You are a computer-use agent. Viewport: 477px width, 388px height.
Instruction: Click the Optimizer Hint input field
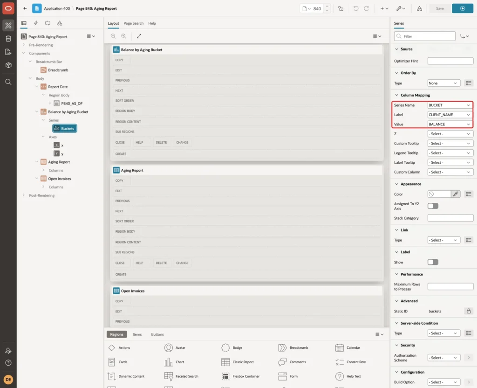coord(450,61)
